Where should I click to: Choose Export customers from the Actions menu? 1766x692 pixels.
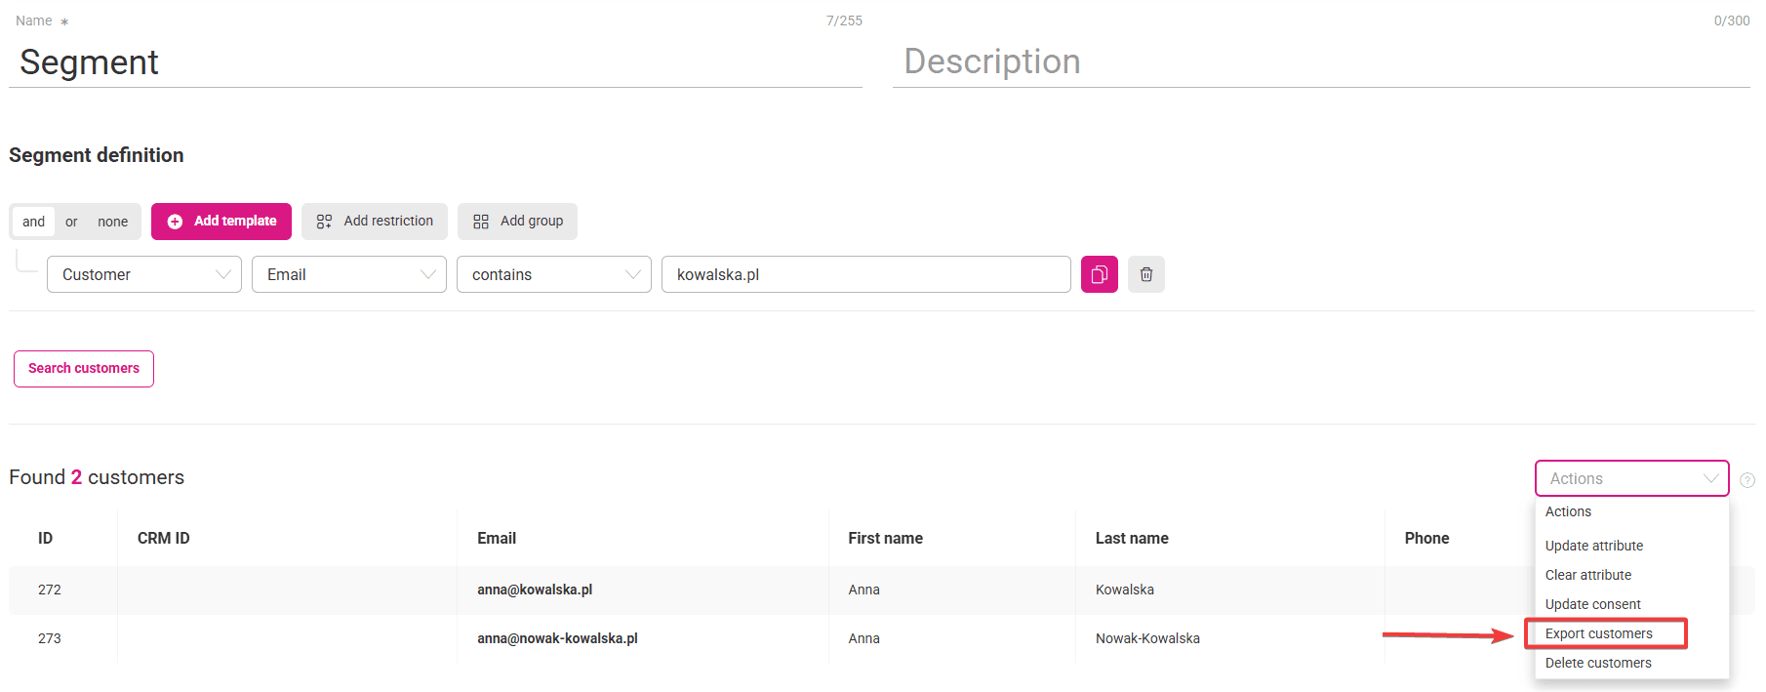tap(1598, 633)
